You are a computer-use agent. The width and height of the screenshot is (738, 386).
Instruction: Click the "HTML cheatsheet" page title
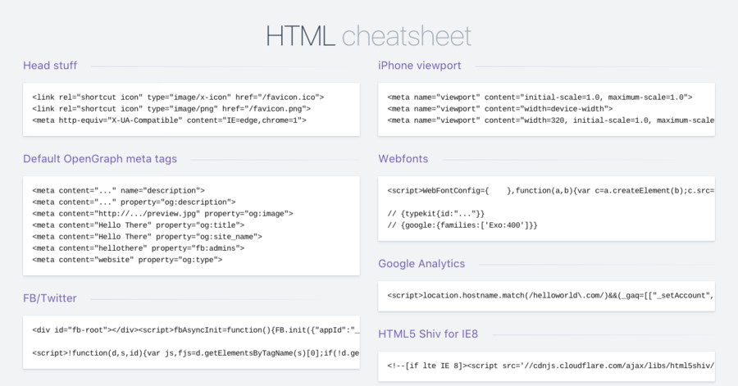pos(368,35)
